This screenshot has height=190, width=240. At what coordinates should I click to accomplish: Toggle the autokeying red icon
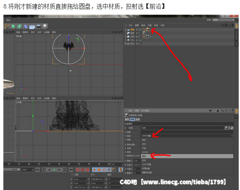point(83,170)
